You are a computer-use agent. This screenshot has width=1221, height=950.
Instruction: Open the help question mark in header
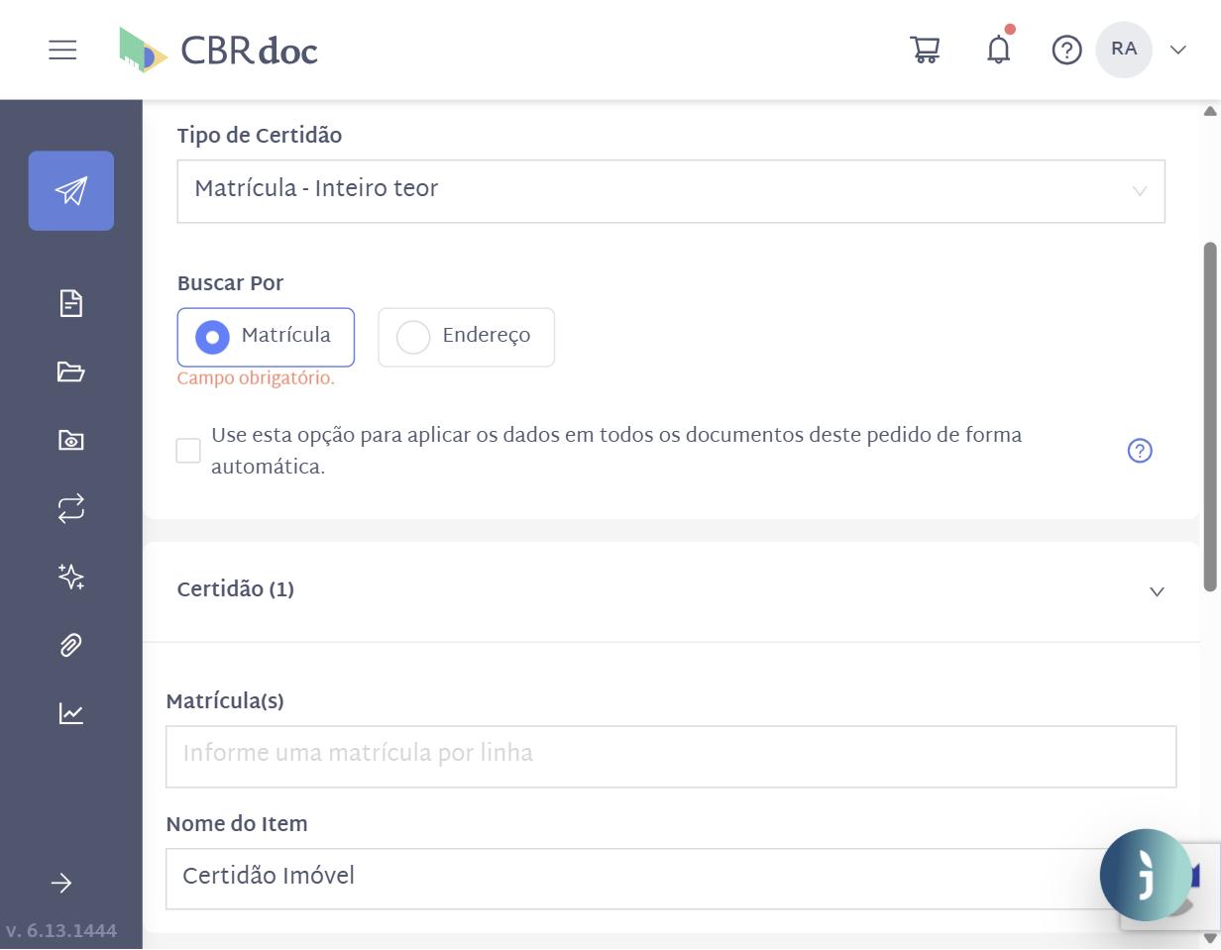coord(1066,50)
